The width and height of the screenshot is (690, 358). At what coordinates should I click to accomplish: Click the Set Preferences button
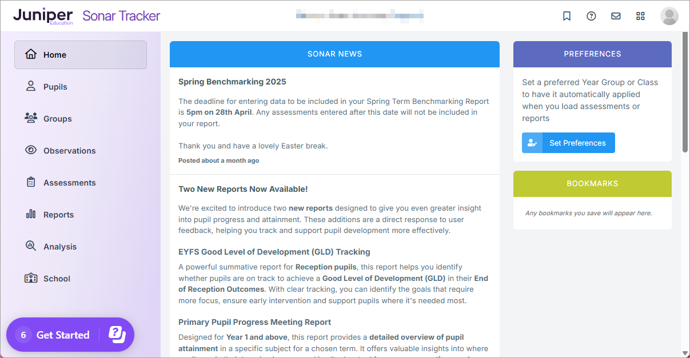click(x=577, y=142)
